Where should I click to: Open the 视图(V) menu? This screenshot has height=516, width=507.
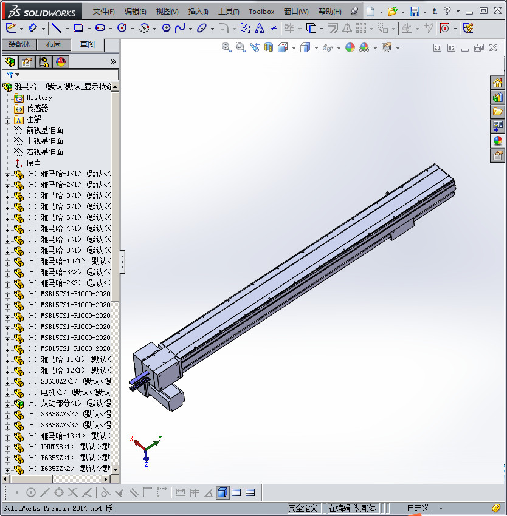tap(167, 12)
